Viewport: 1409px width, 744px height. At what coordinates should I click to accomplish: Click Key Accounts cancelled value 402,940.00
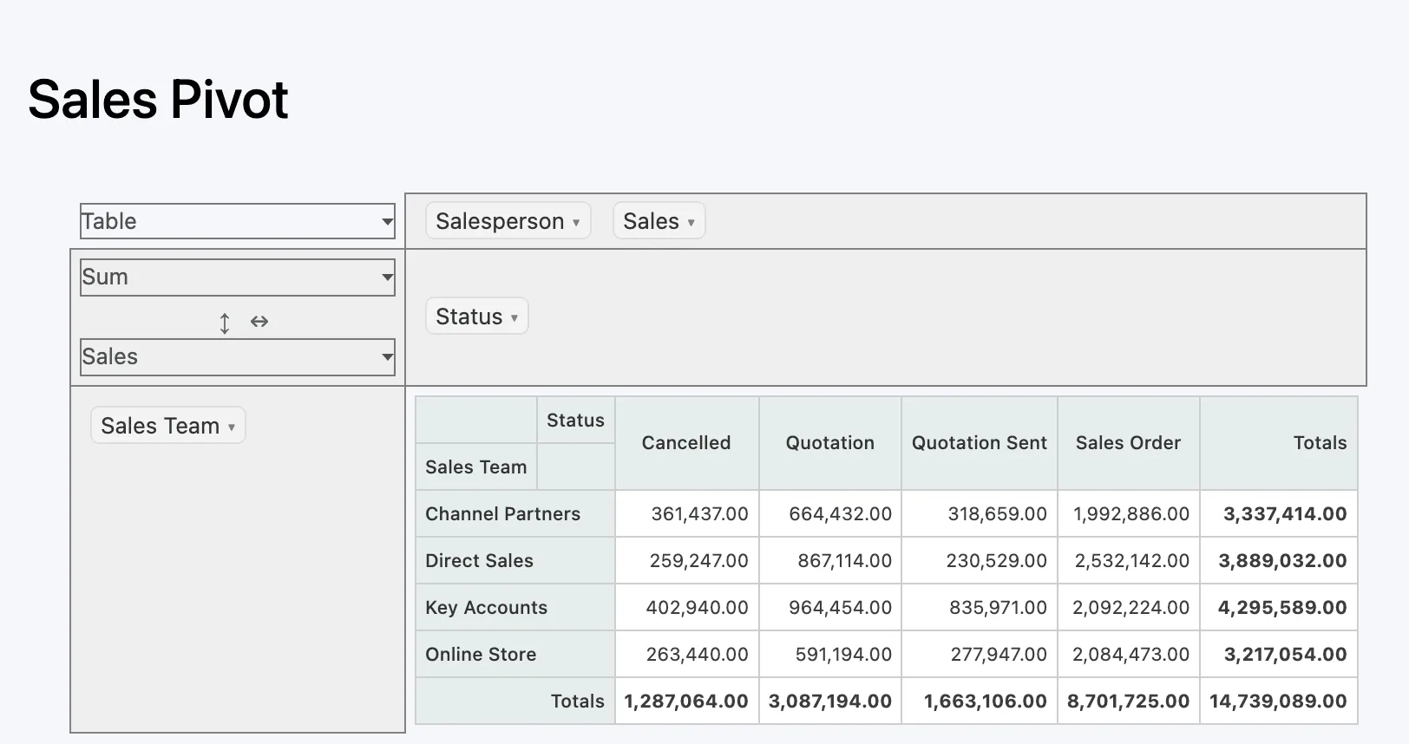point(687,607)
